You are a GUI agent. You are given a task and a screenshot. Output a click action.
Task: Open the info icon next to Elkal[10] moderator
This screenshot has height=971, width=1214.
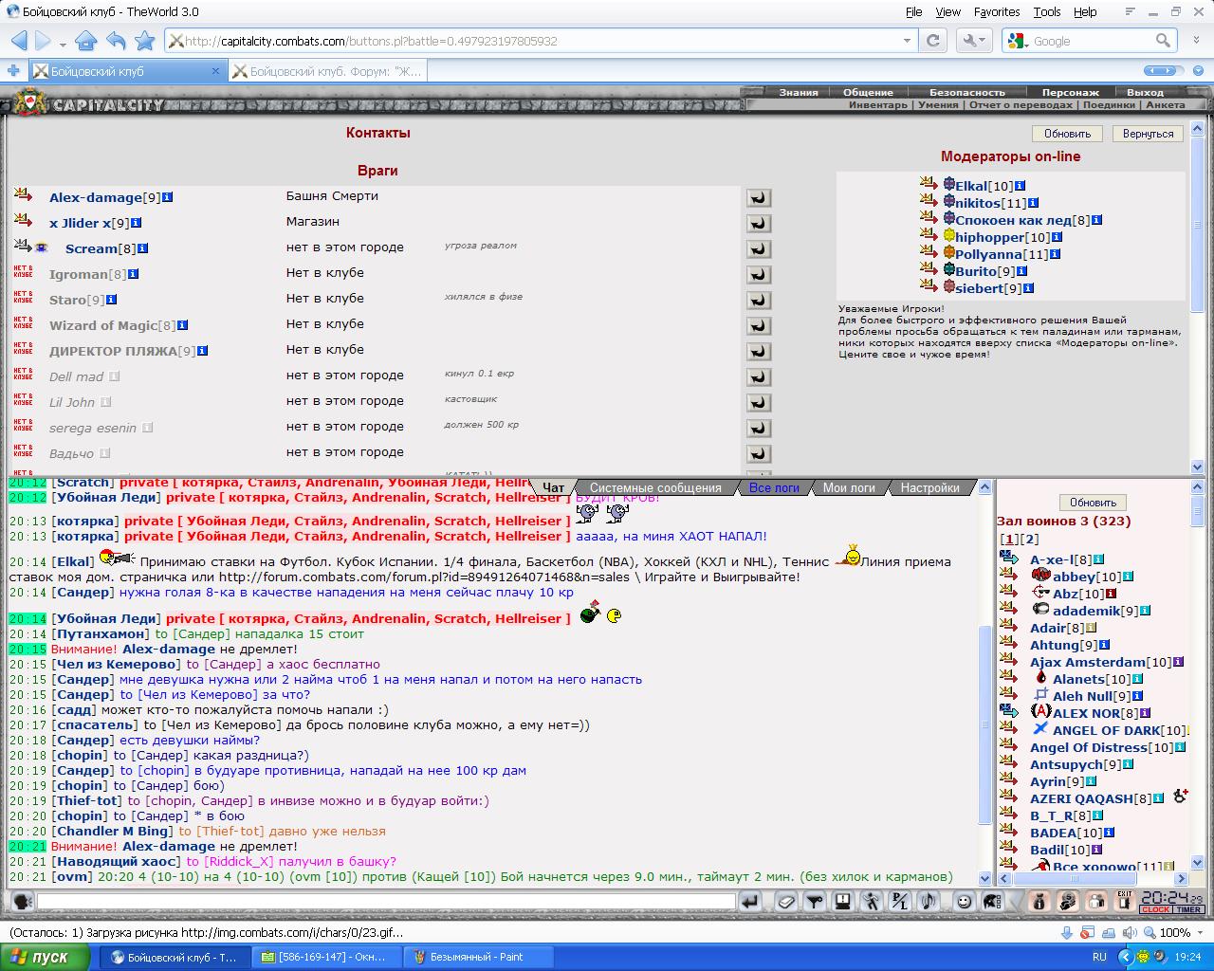tap(1020, 186)
